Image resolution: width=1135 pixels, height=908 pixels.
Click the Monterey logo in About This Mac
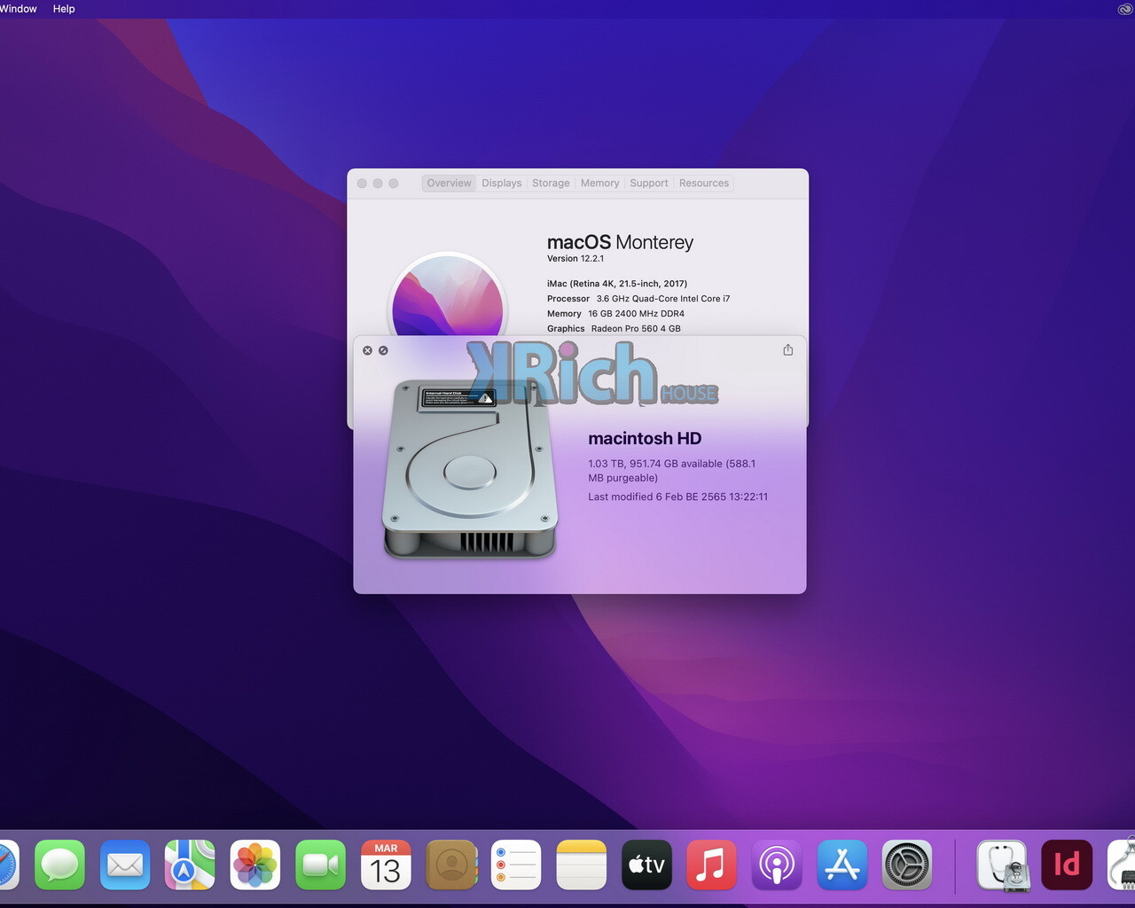point(448,294)
